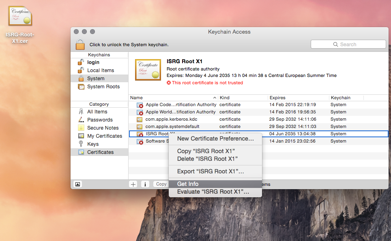Toggle the Keychains sidebar visibility button
This screenshot has width=391, height=241.
coord(78,184)
